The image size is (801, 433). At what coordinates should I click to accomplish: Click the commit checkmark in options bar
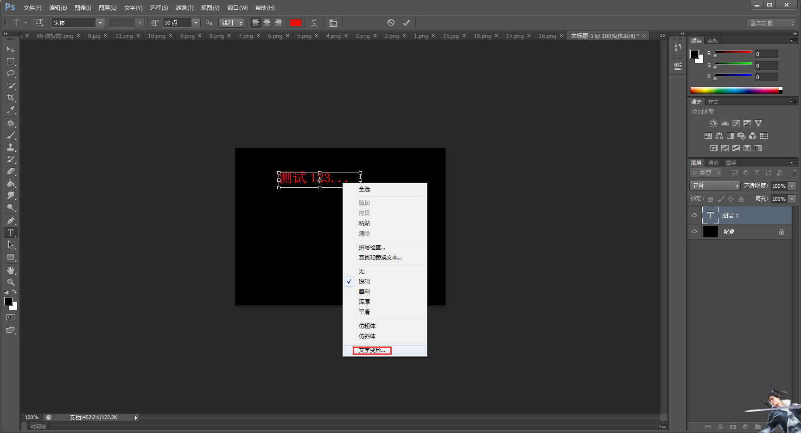point(406,23)
